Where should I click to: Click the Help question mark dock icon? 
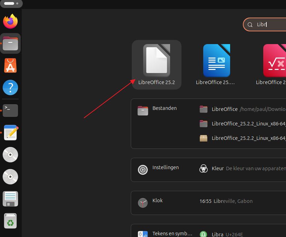click(10, 88)
